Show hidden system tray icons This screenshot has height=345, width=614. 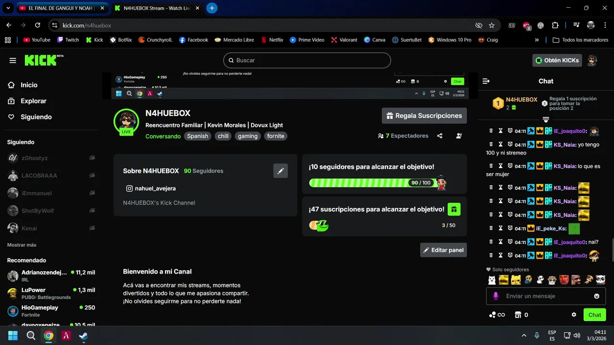click(x=524, y=335)
